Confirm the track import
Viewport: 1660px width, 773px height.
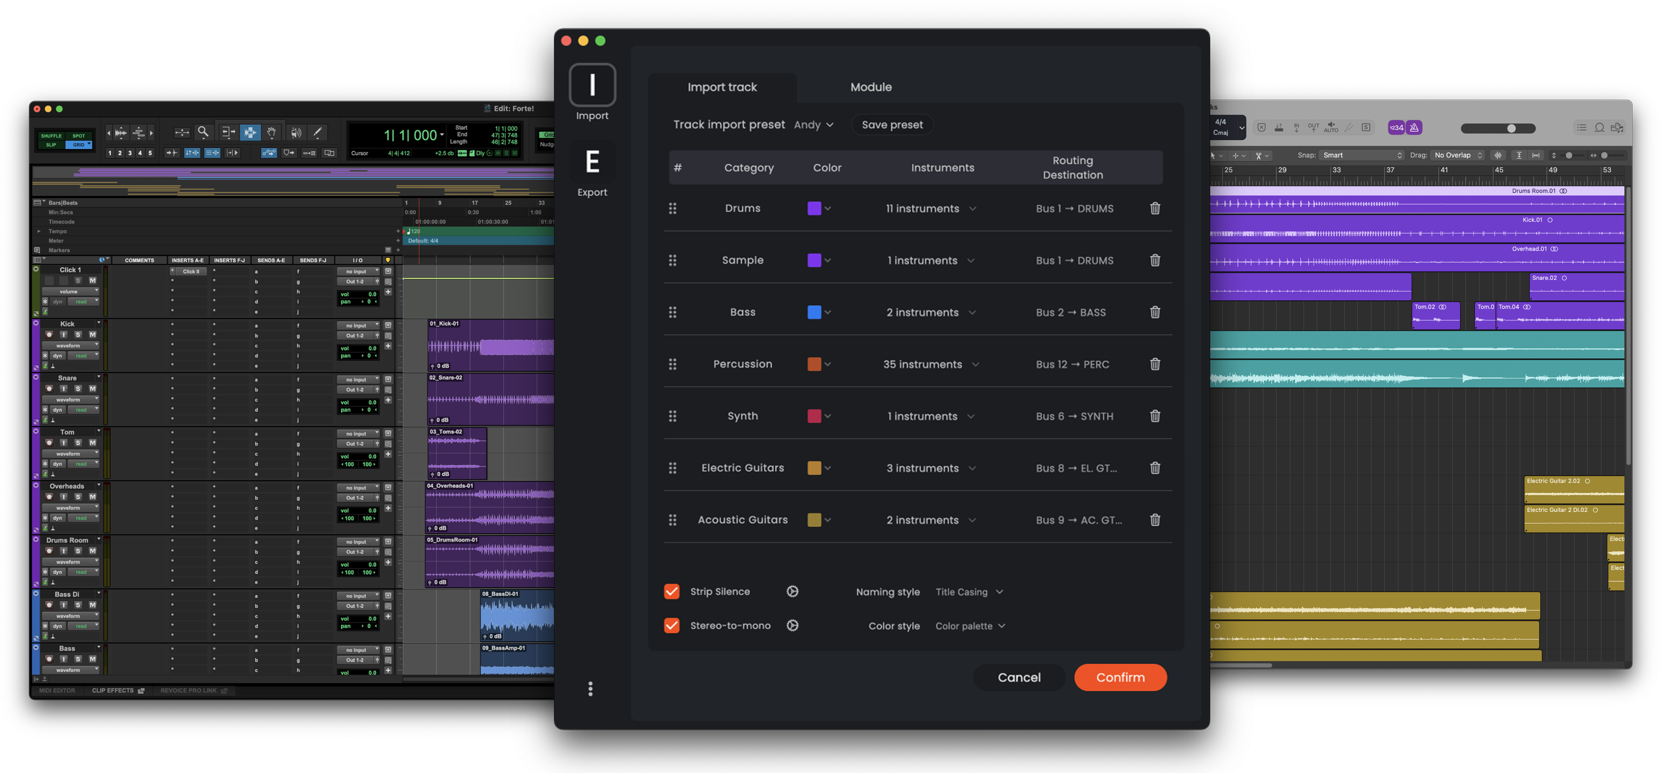(x=1120, y=677)
